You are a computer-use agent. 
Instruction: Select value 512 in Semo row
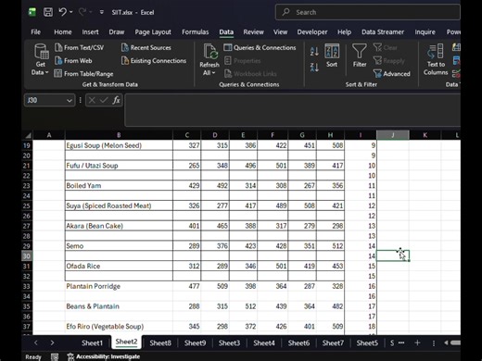point(330,246)
